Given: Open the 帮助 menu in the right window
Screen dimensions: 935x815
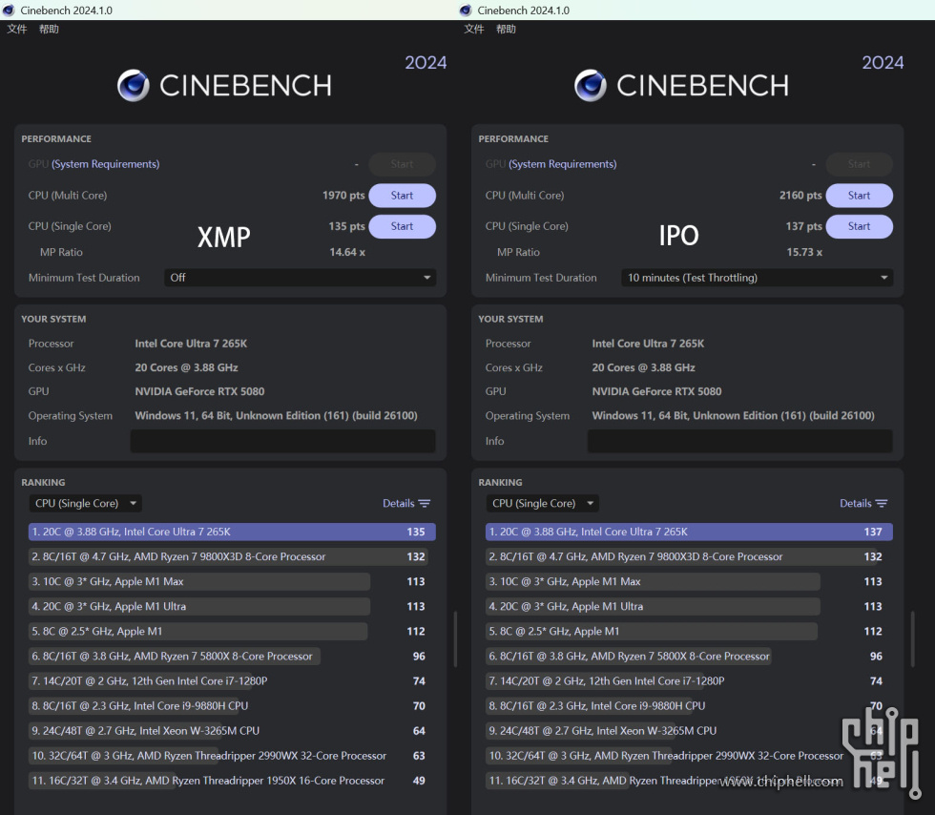Looking at the screenshot, I should [507, 29].
